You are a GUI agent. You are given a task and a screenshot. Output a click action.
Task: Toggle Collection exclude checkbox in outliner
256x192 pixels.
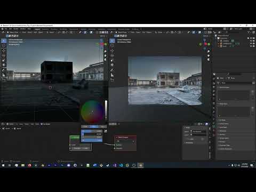point(248,38)
